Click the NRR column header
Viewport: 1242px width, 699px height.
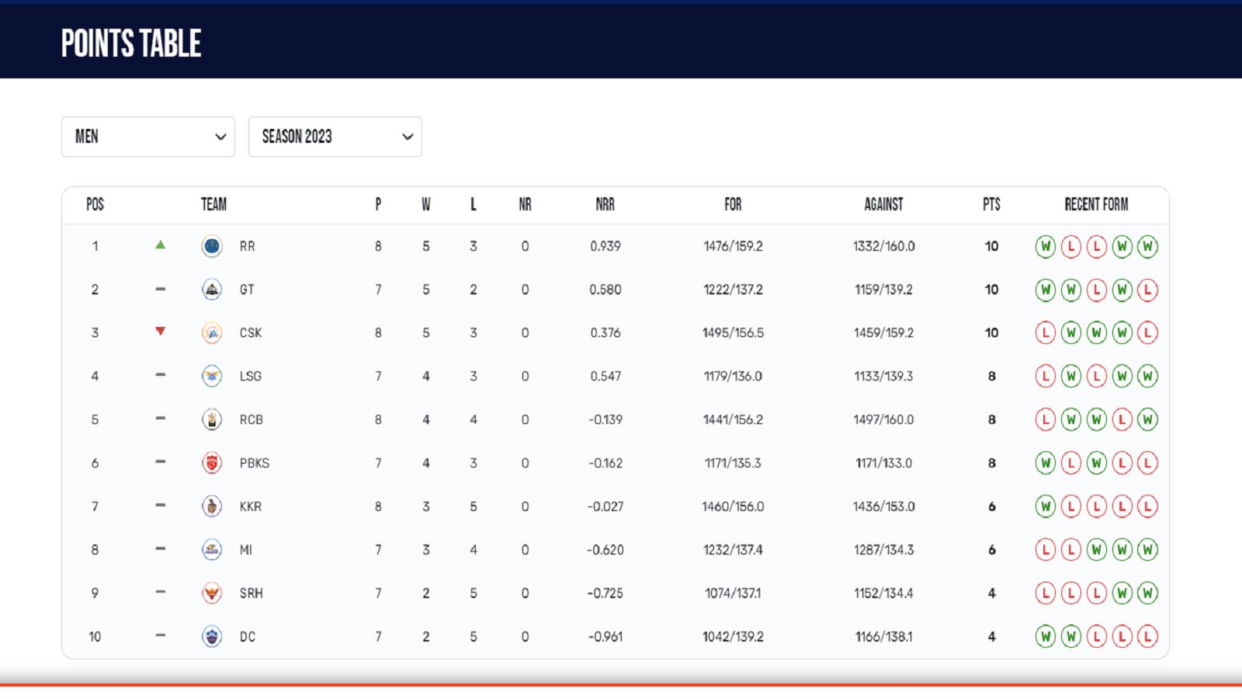[x=605, y=204]
